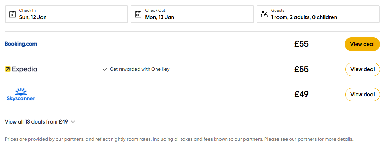386x148 pixels.
Task: View the Skyscanner deal
Action: pos(362,95)
